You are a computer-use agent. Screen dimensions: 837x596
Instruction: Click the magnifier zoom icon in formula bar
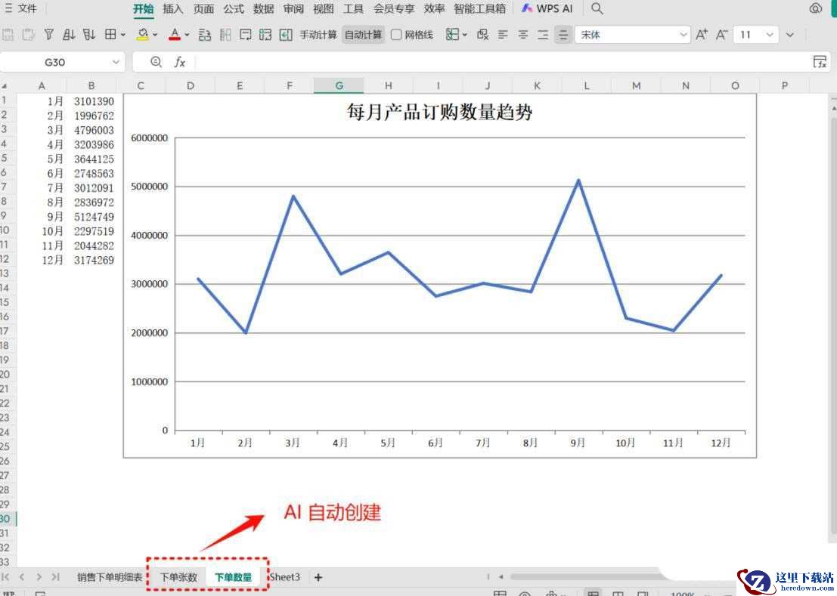point(156,63)
